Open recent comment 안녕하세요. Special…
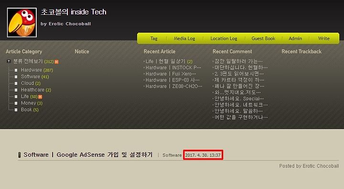 [x=239, y=98]
